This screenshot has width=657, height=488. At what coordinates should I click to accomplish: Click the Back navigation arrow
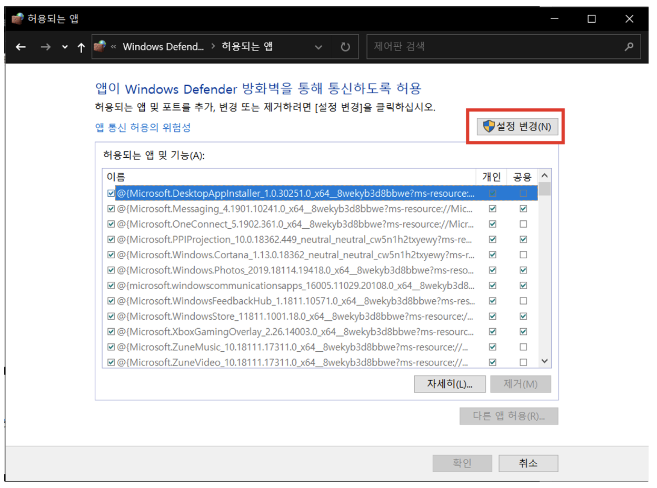tap(21, 47)
